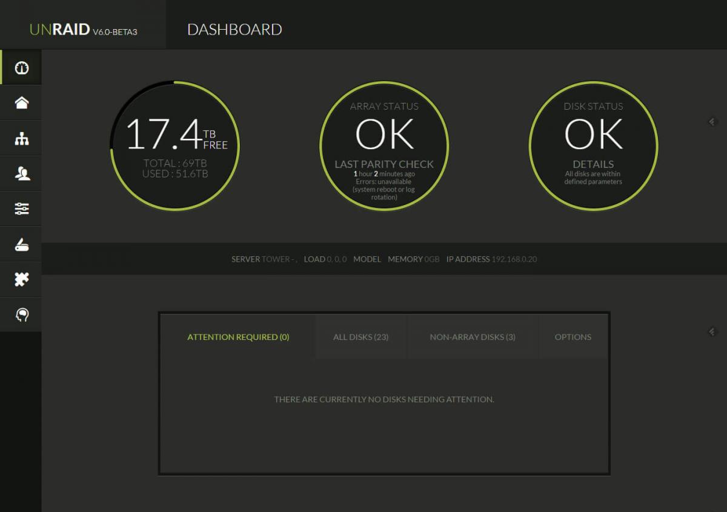Open the head support icon in sidebar

(22, 314)
